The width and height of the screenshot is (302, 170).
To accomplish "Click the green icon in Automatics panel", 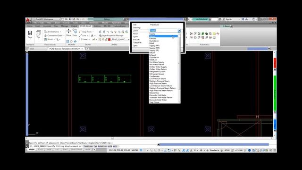I will (202, 34).
